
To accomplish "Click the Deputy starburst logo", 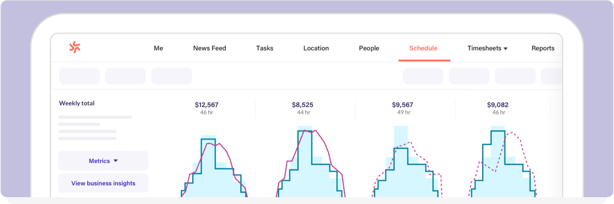I will [75, 47].
